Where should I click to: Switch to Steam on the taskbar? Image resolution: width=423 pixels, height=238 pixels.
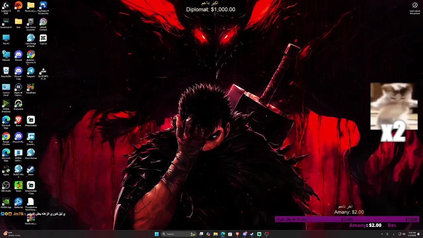(252, 234)
